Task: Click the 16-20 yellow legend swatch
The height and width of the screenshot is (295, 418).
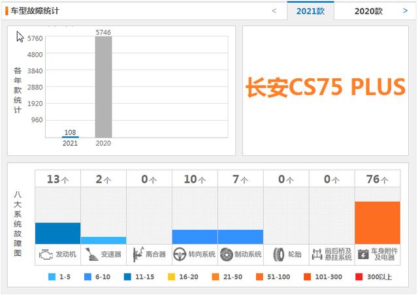Action: (172, 277)
